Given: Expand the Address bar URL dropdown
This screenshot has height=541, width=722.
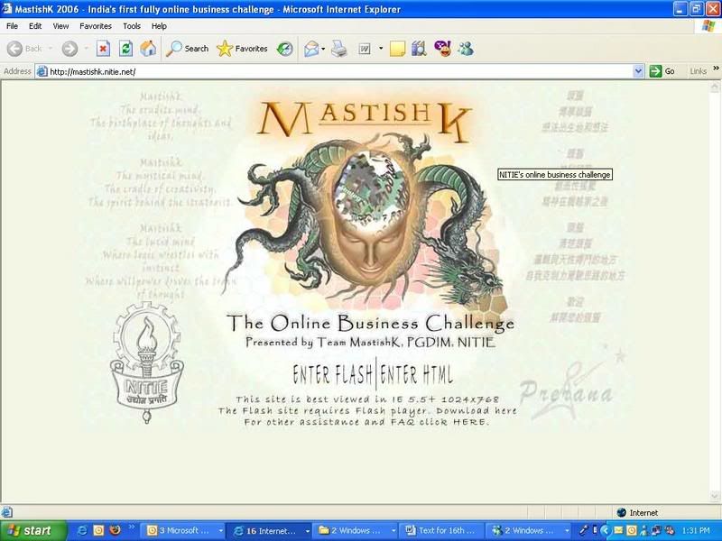Looking at the screenshot, I should pos(638,71).
